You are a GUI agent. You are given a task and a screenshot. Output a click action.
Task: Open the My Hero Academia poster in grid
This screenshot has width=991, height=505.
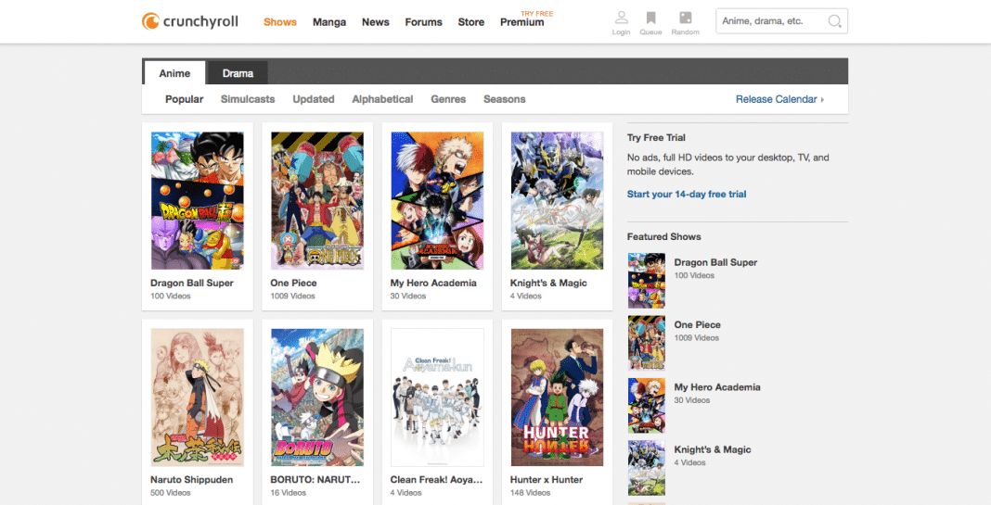click(437, 201)
